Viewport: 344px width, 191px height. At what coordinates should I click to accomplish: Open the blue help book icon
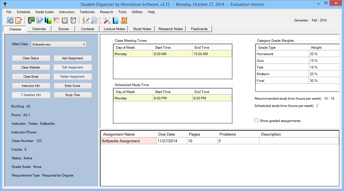point(115,20)
